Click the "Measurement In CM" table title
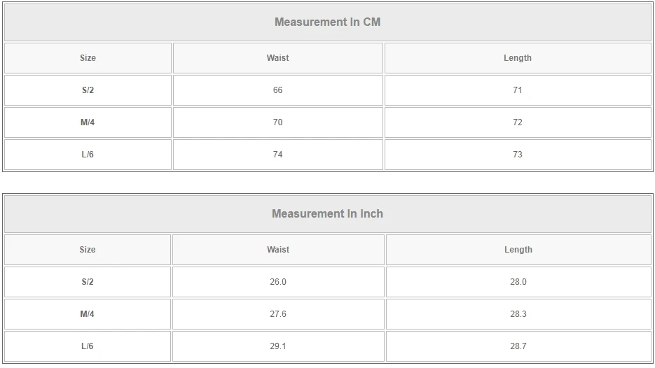The height and width of the screenshot is (368, 655). [x=327, y=22]
